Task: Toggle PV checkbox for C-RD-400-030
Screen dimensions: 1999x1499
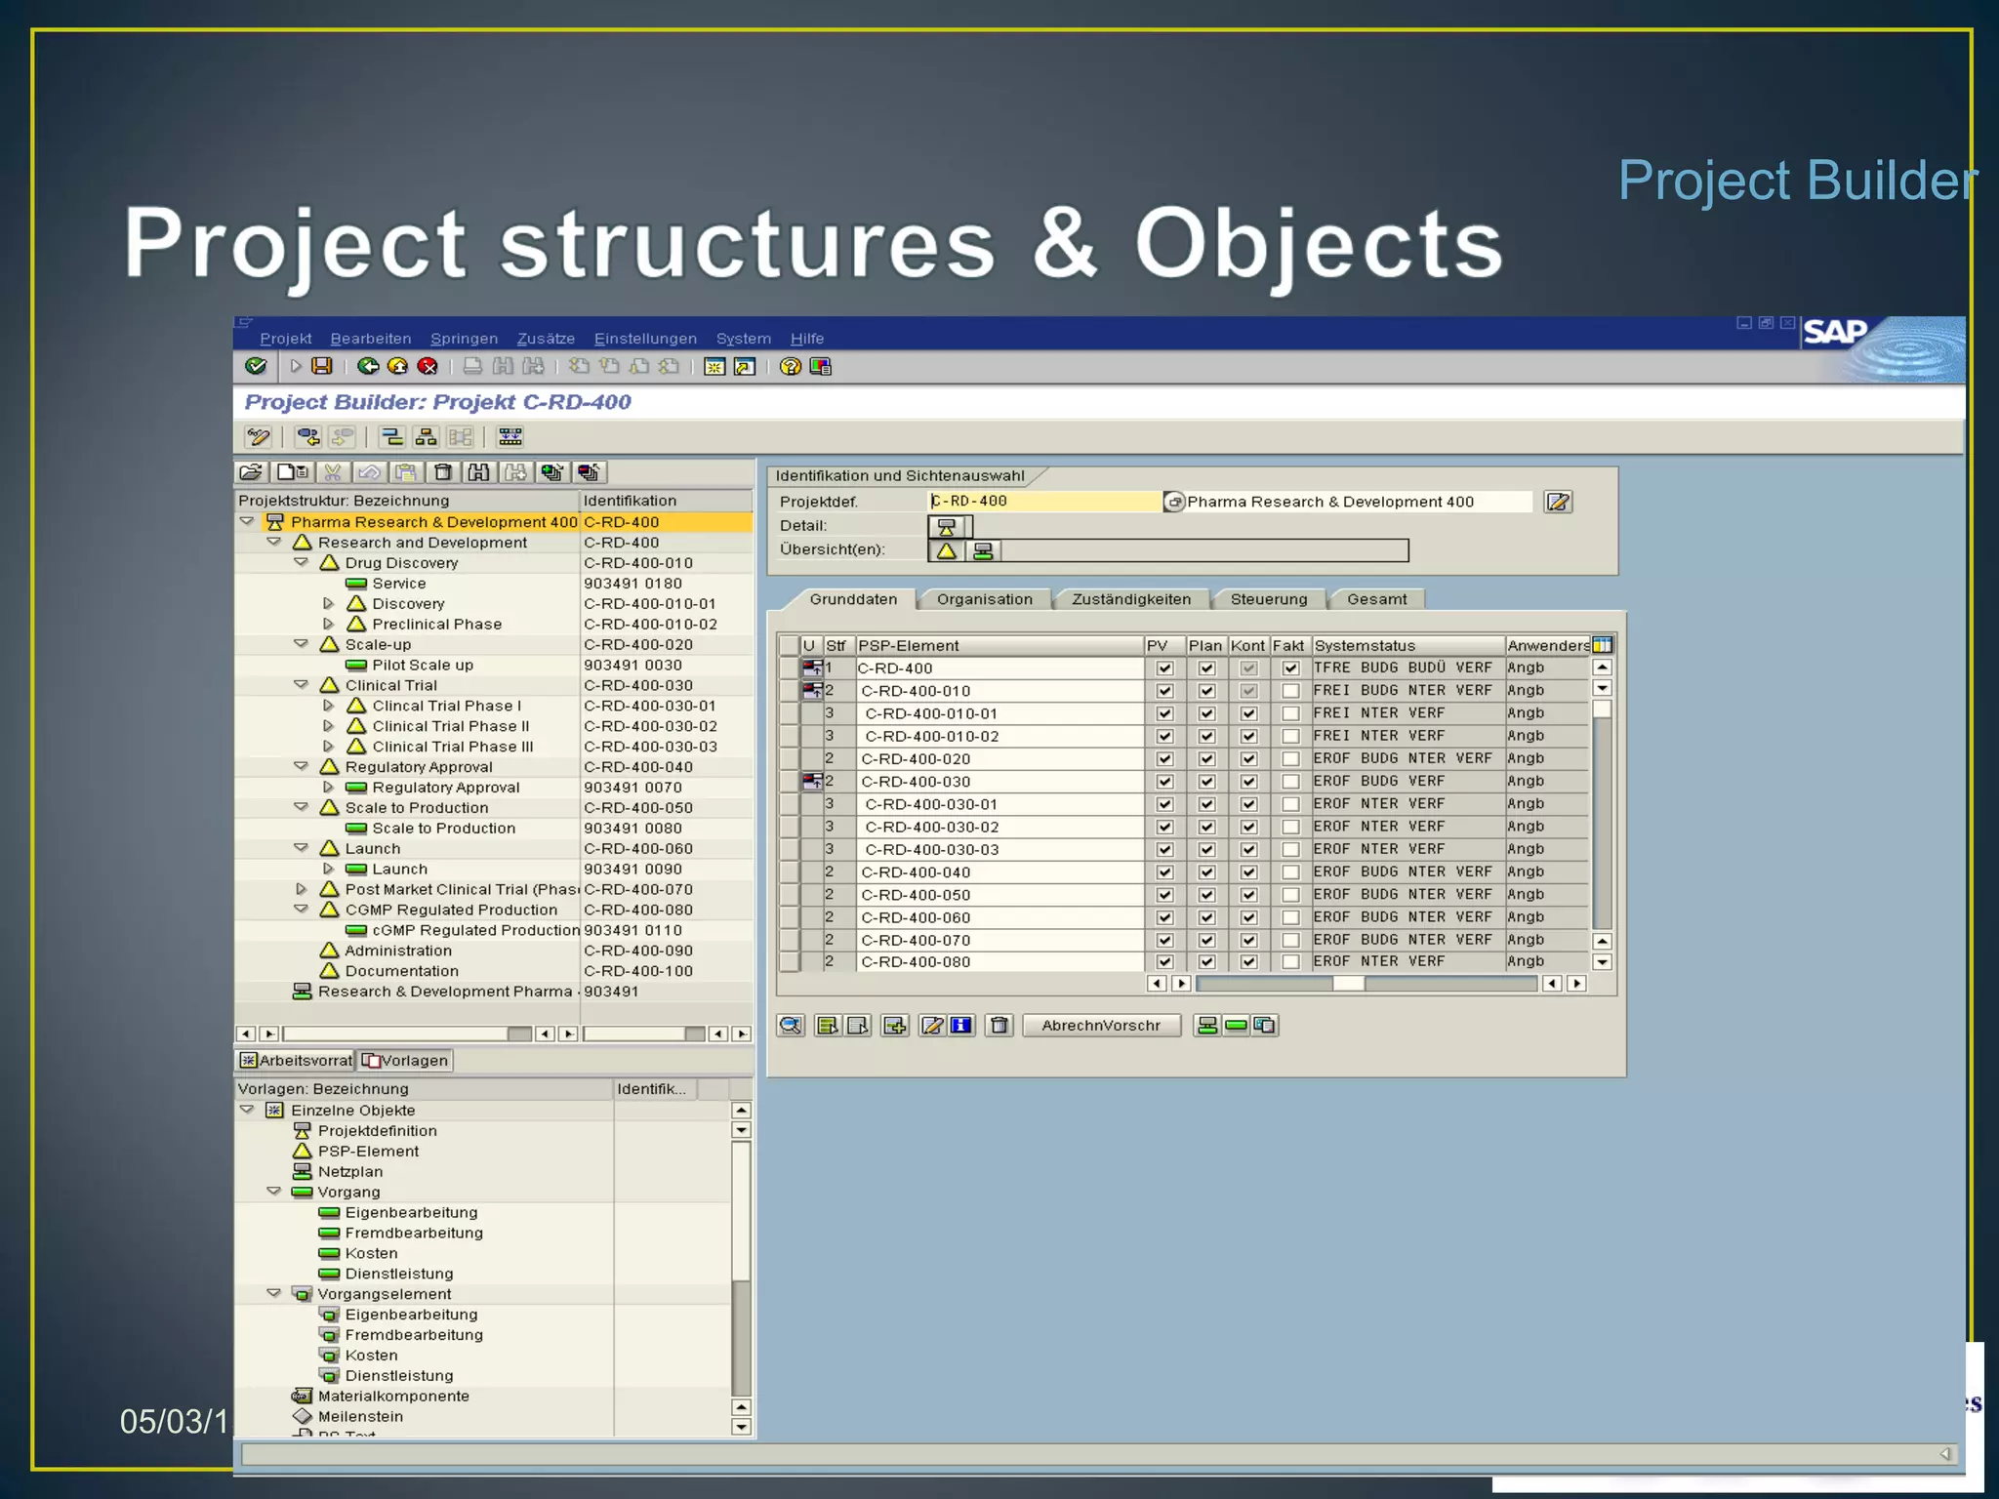Action: (1164, 782)
